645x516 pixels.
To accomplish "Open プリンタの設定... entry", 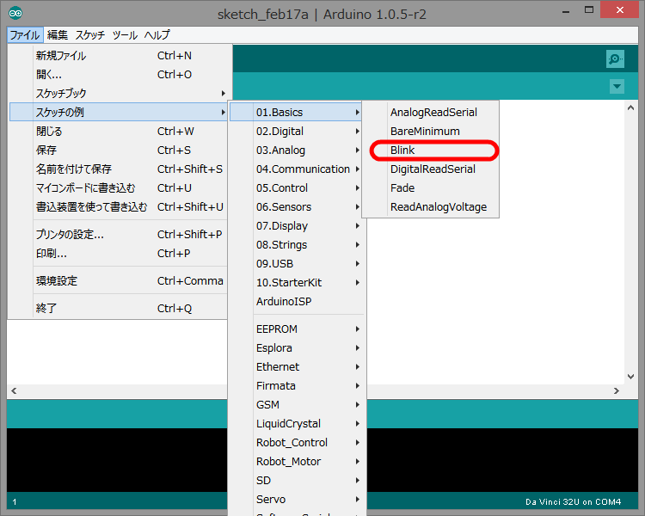I will click(118, 235).
